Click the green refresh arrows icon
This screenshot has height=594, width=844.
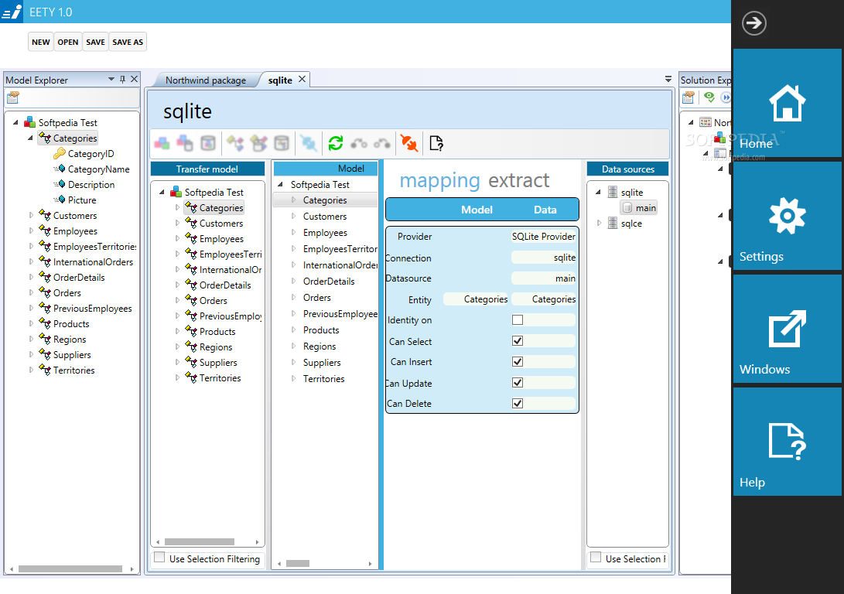pyautogui.click(x=336, y=143)
